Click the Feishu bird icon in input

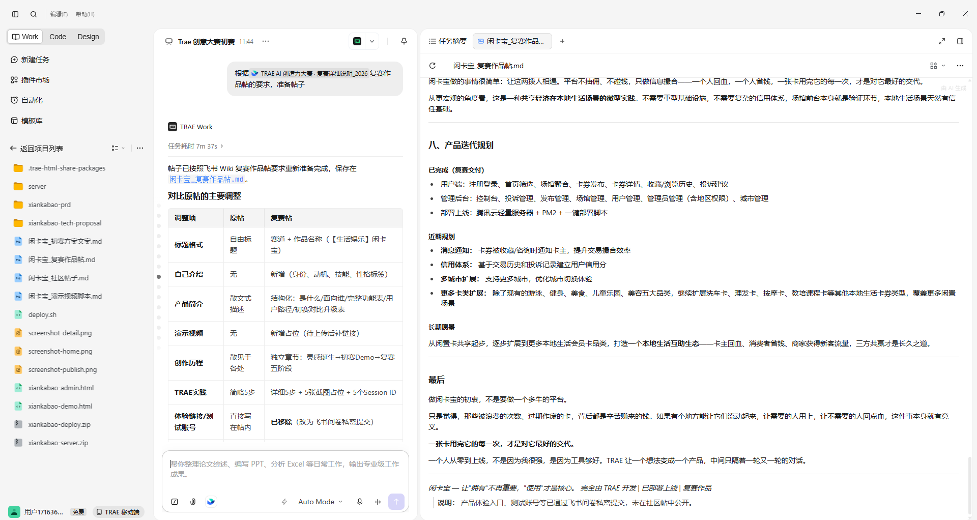point(211,502)
